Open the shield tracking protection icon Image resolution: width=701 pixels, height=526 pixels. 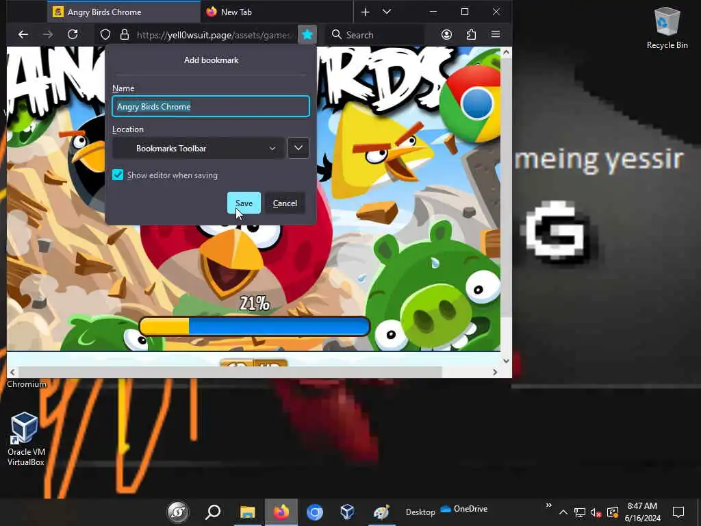(105, 35)
